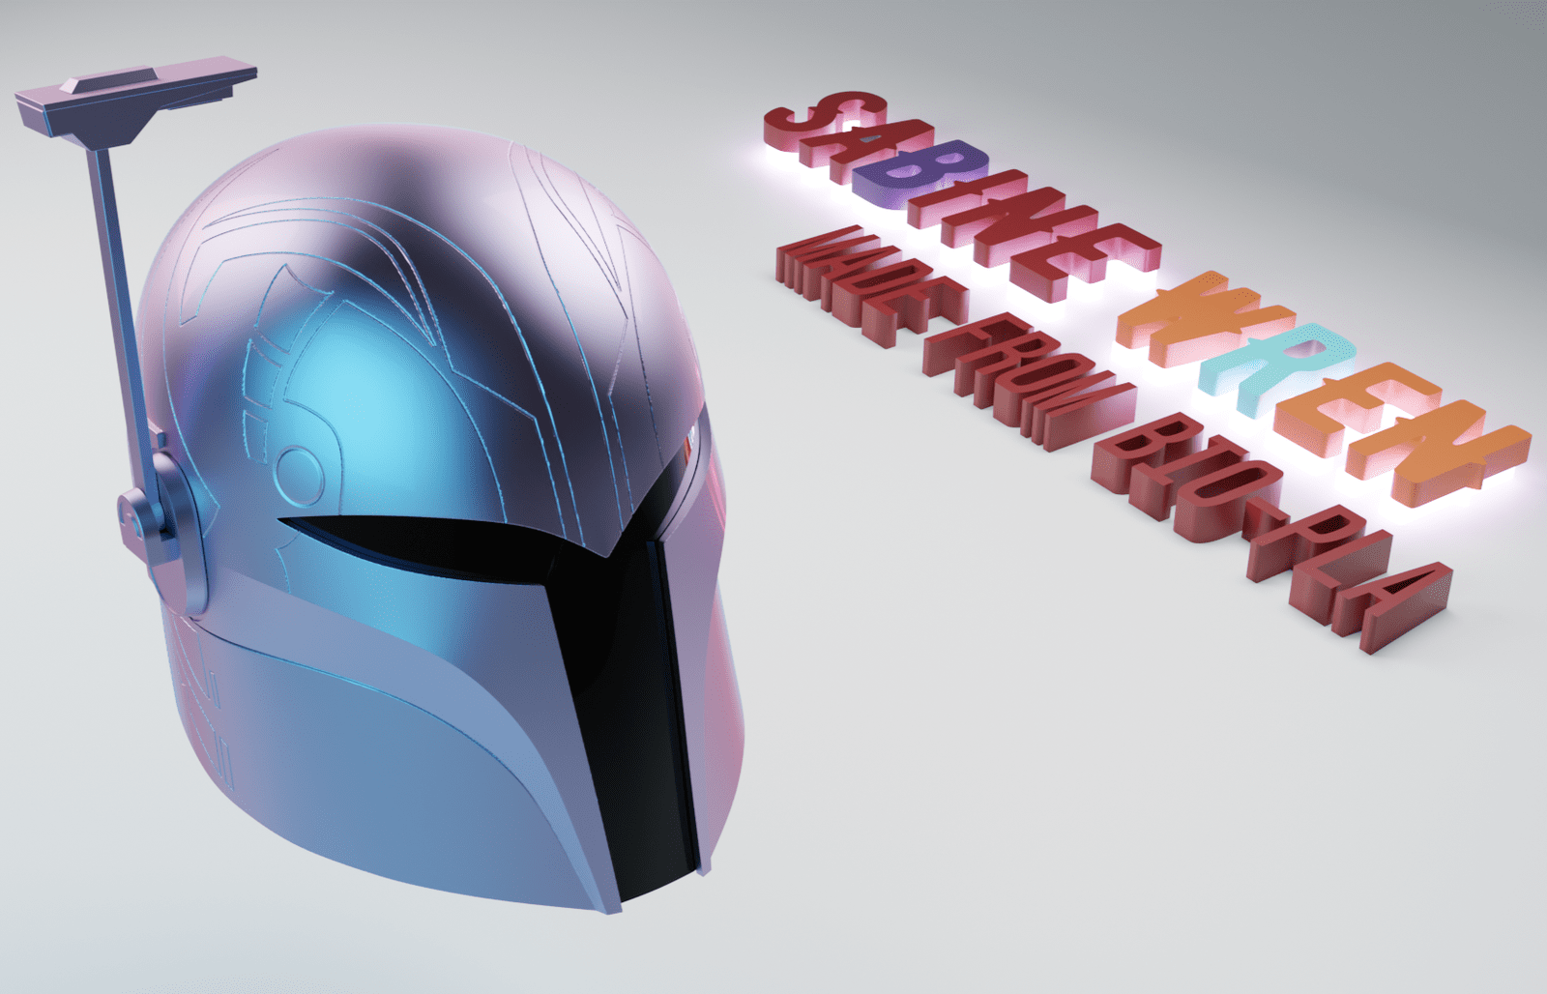This screenshot has height=994, width=1547.
Task: Click the red 3D word "FROM"
Action: coord(1027,380)
